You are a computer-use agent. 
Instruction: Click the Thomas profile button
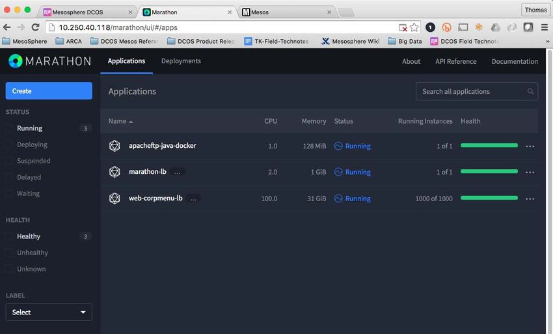click(535, 10)
